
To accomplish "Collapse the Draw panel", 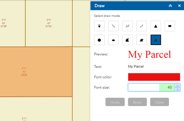I will coord(170,6).
